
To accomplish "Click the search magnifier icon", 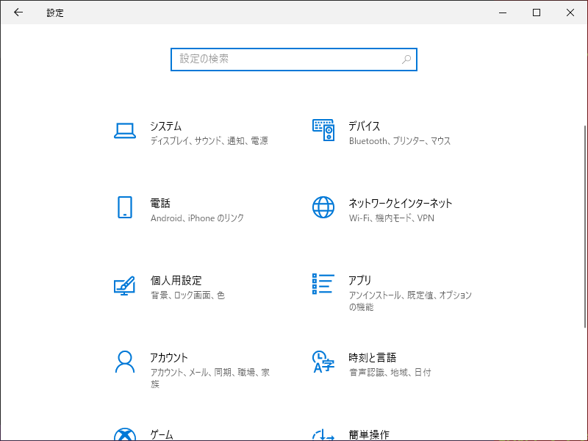I will (406, 60).
